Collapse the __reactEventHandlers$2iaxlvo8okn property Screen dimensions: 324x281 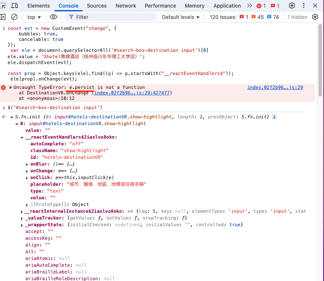pyautogui.click(x=22, y=137)
